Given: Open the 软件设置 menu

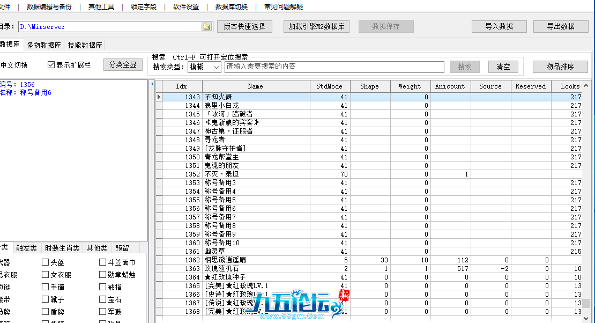Looking at the screenshot, I should 186,7.
